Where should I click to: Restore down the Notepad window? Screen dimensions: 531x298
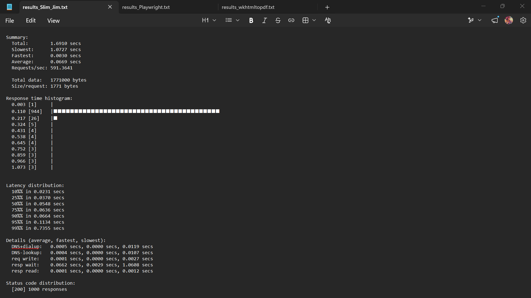(502, 6)
